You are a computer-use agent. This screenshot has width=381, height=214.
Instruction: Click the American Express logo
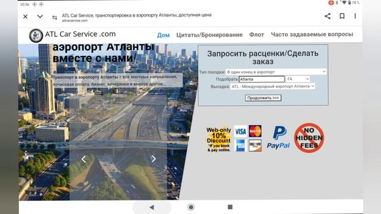241,145
